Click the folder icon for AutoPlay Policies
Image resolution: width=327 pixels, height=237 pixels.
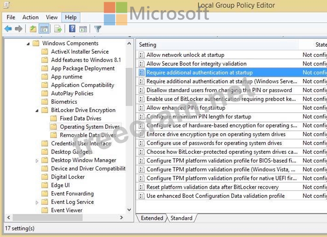click(x=45, y=93)
